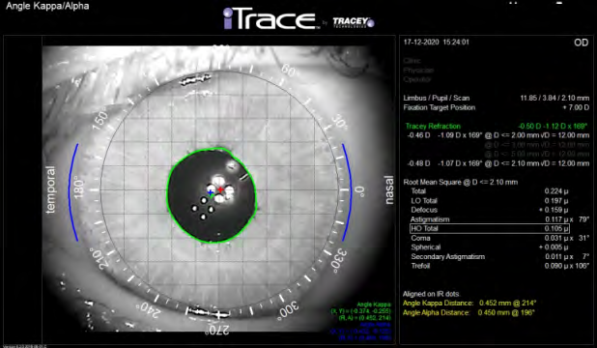Click the 'Fixation Target Position' label

pyautogui.click(x=439, y=107)
